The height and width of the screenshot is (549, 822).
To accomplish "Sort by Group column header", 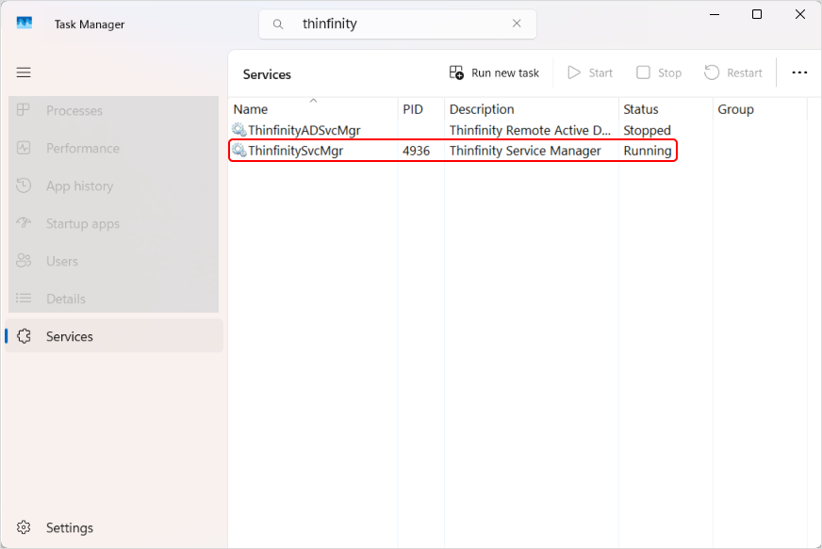I will pyautogui.click(x=760, y=109).
